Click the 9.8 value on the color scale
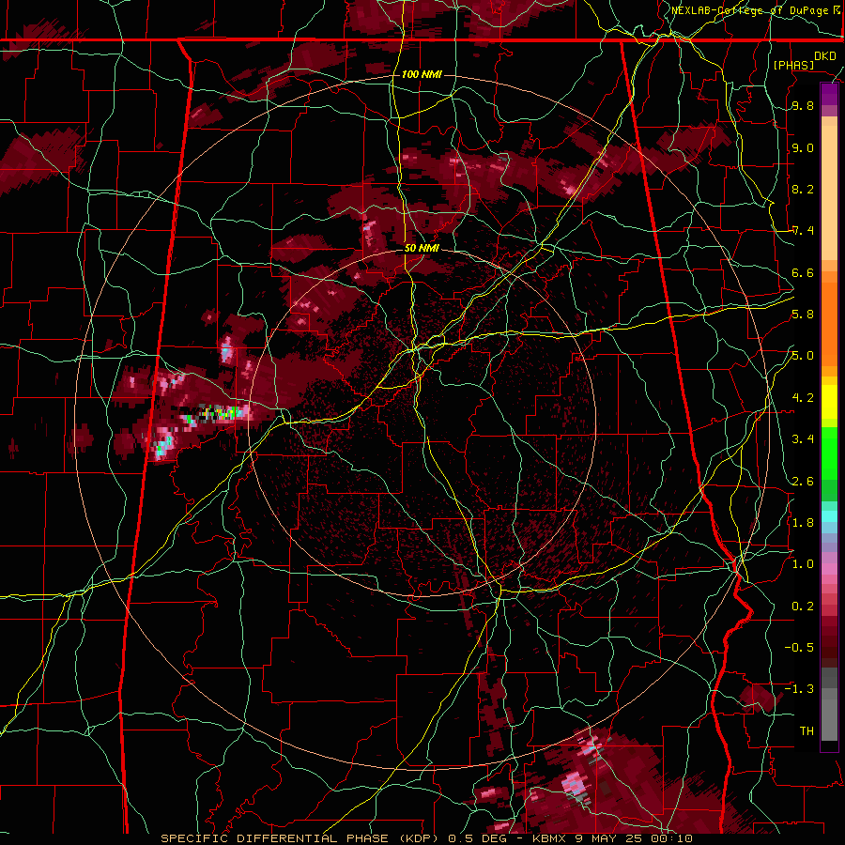The image size is (845, 845). click(x=803, y=106)
